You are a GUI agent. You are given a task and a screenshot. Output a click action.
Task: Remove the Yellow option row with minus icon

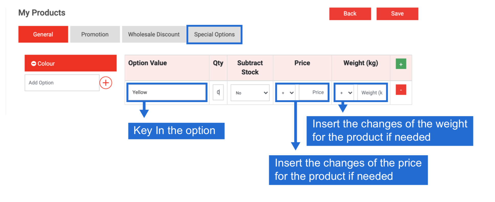tap(401, 90)
